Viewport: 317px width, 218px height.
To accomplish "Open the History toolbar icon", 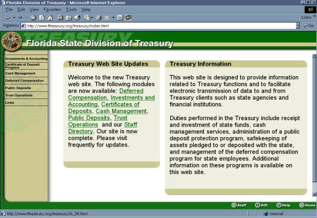I will (x=77, y=18).
